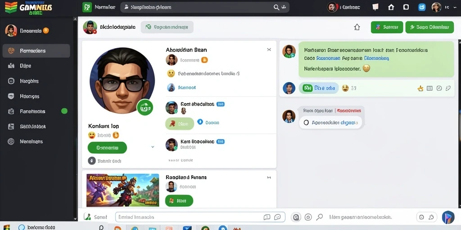The height and width of the screenshot is (230, 461).
Task: Click the magnifier icon in top search bar
Action: pos(276,7)
